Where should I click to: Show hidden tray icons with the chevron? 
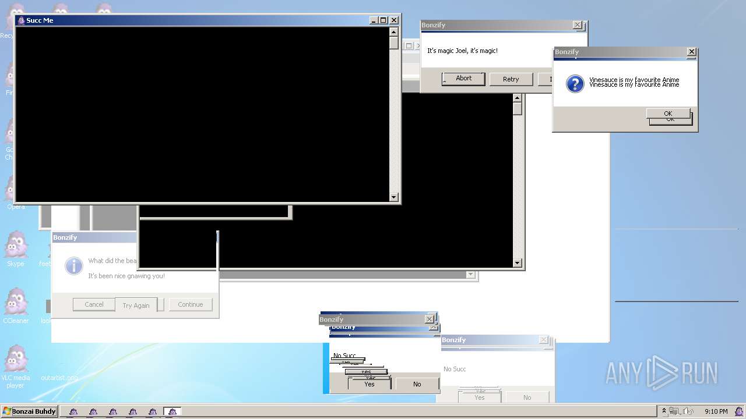pyautogui.click(x=664, y=411)
